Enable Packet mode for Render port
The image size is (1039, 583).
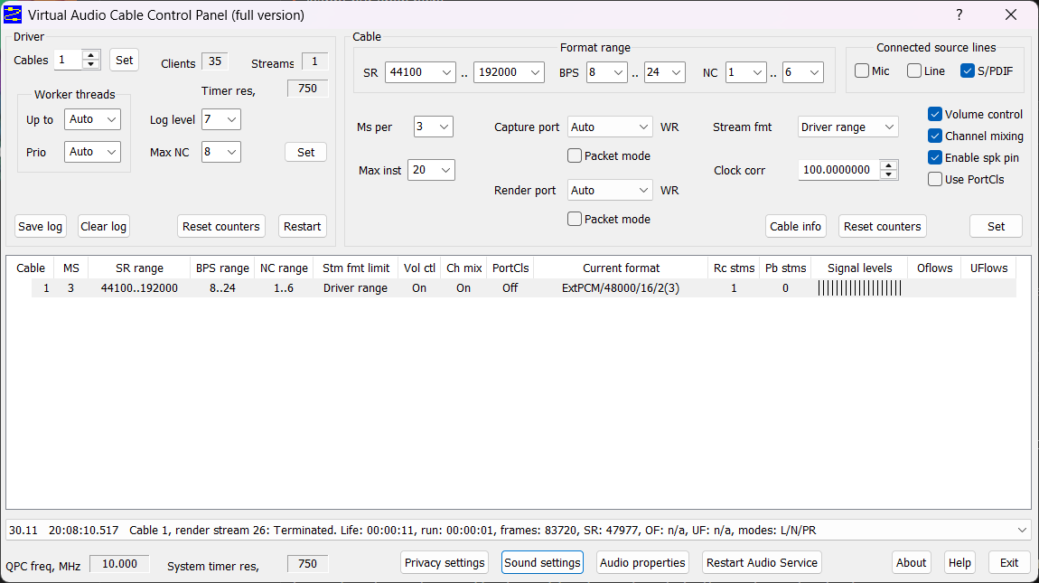[575, 219]
